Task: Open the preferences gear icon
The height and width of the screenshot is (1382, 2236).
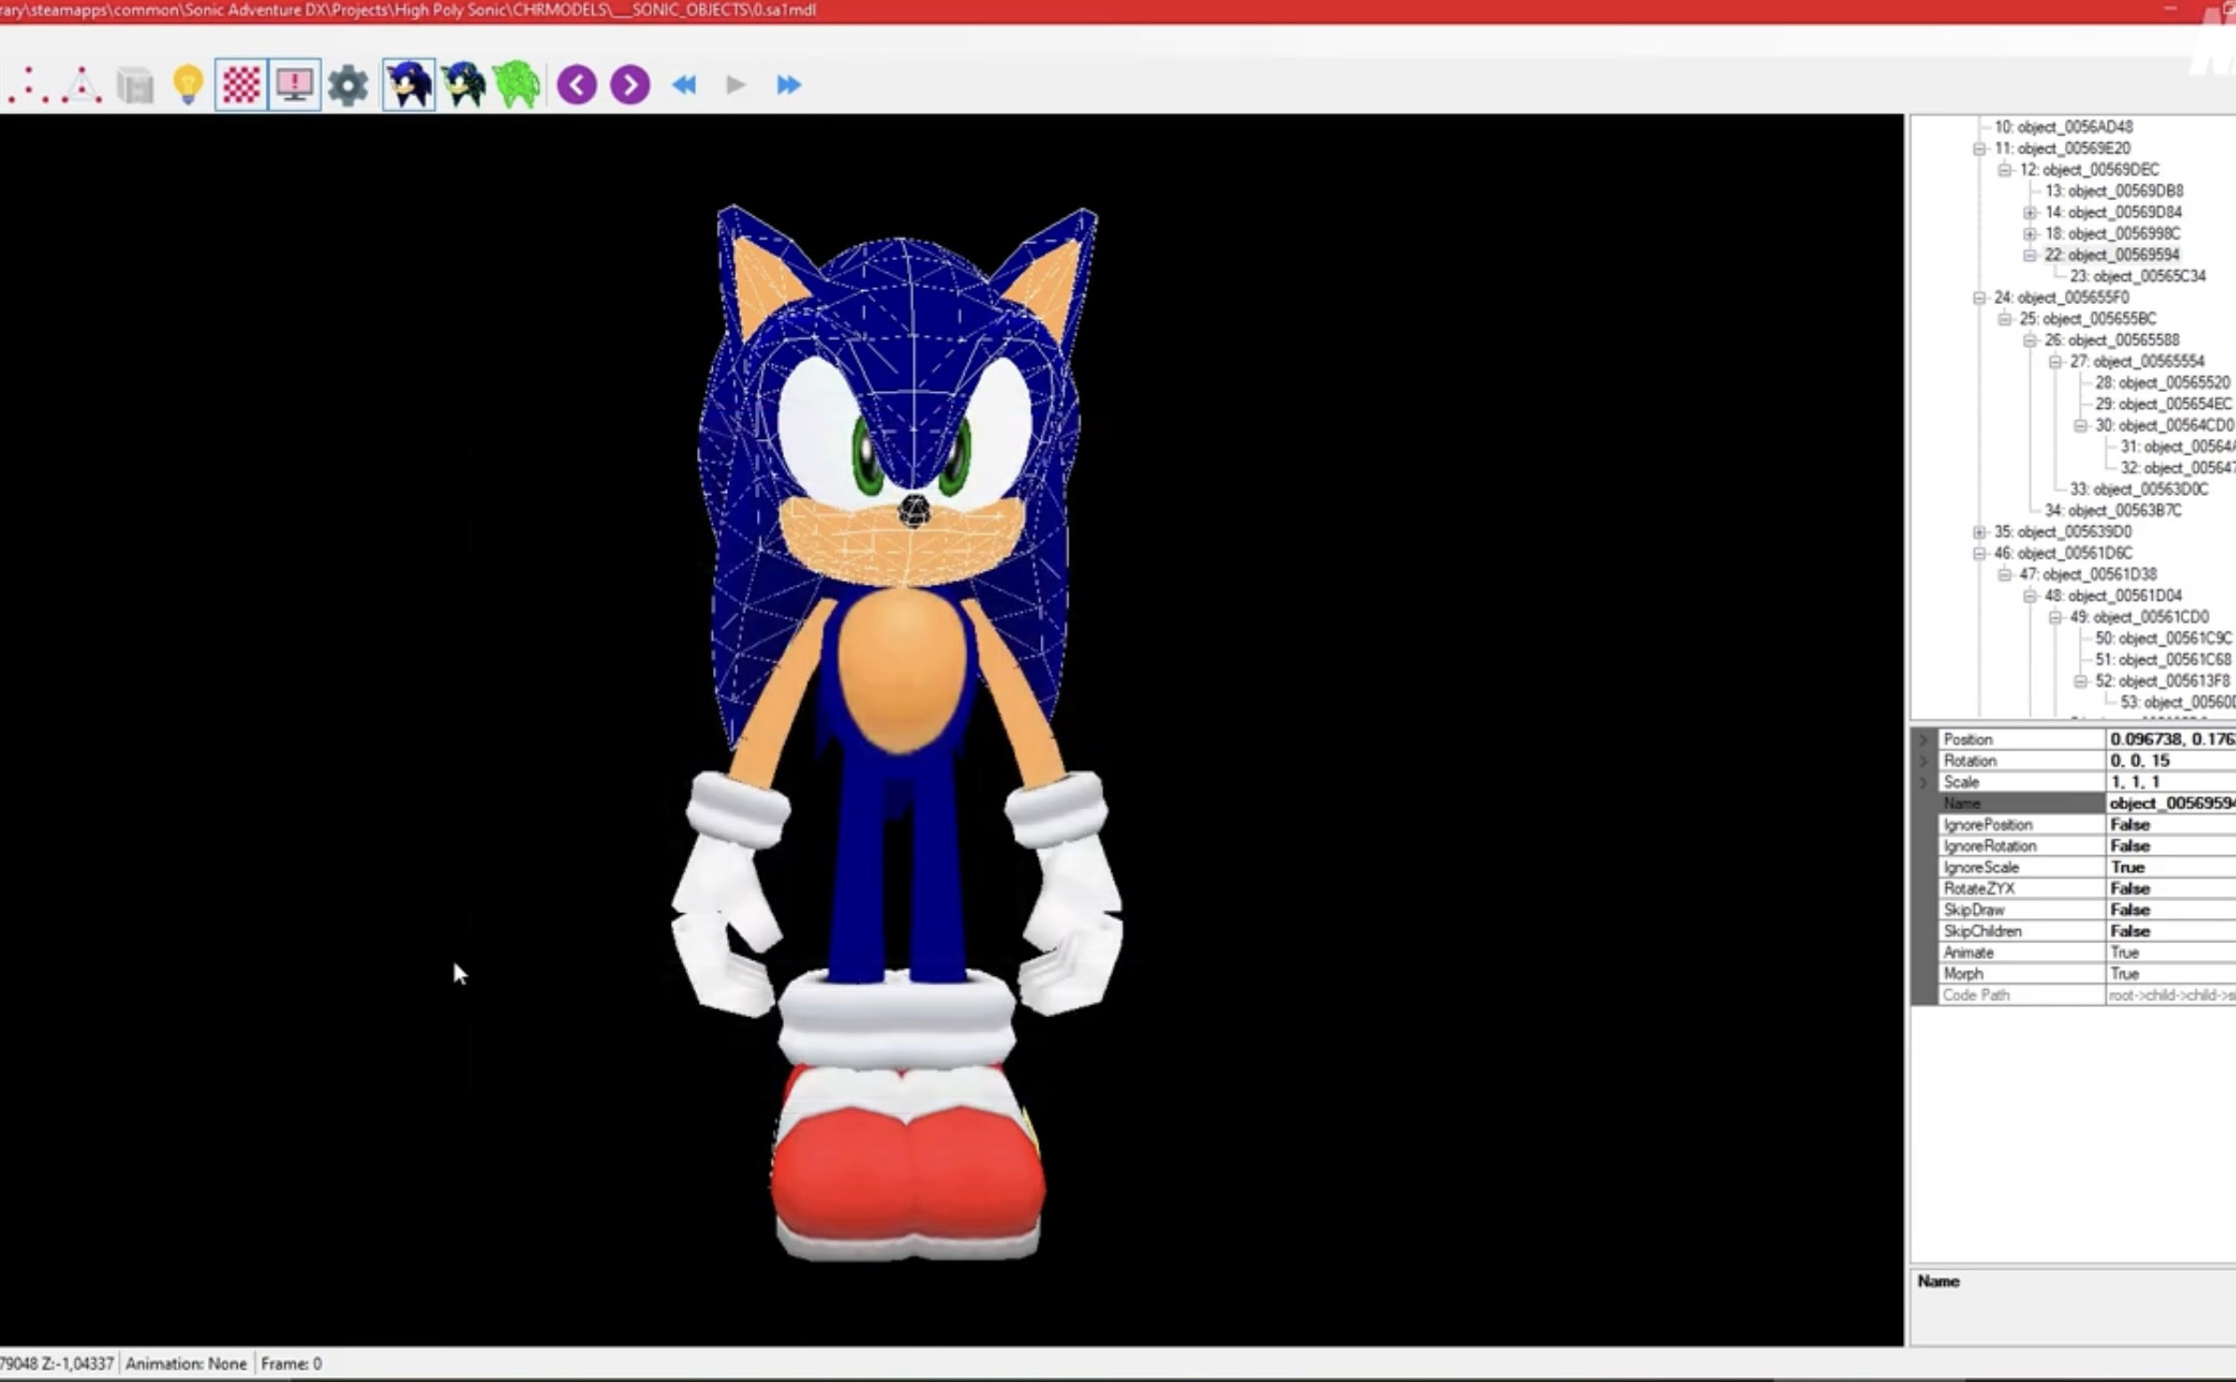Action: point(348,84)
